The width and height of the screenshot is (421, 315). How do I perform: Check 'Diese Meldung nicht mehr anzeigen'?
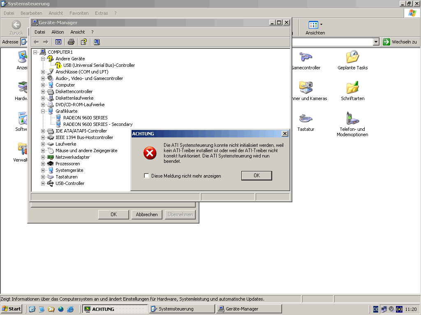click(x=147, y=176)
